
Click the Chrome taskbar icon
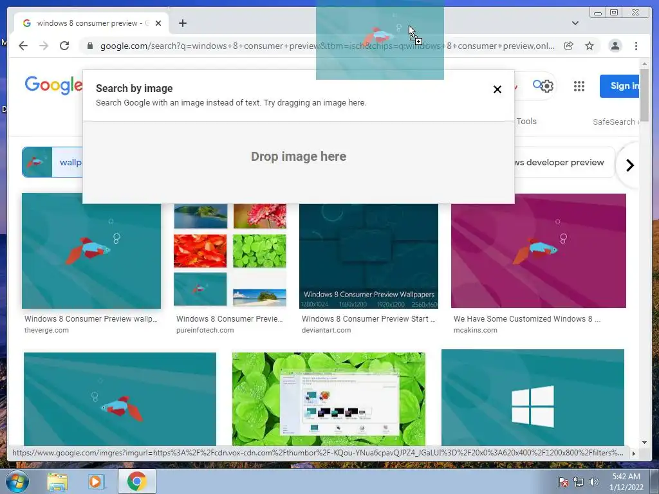pos(137,481)
